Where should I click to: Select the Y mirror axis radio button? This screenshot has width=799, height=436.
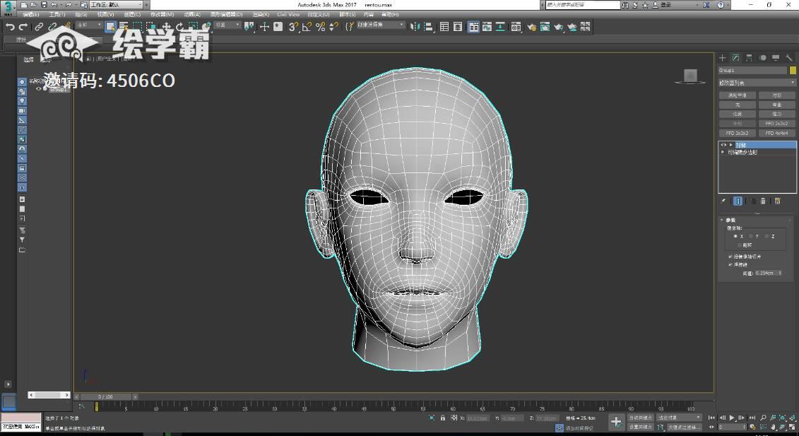[751, 236]
